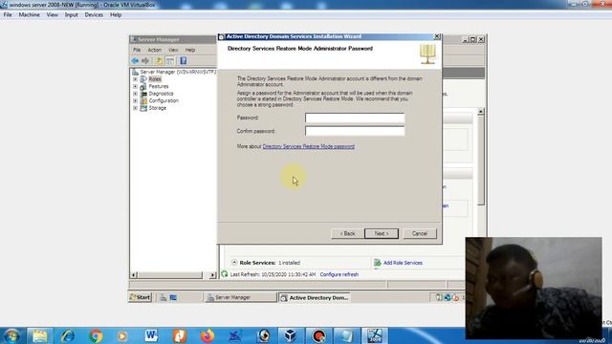
Task: Launch Internet Explorer from the host taskbar
Action: click(x=68, y=335)
